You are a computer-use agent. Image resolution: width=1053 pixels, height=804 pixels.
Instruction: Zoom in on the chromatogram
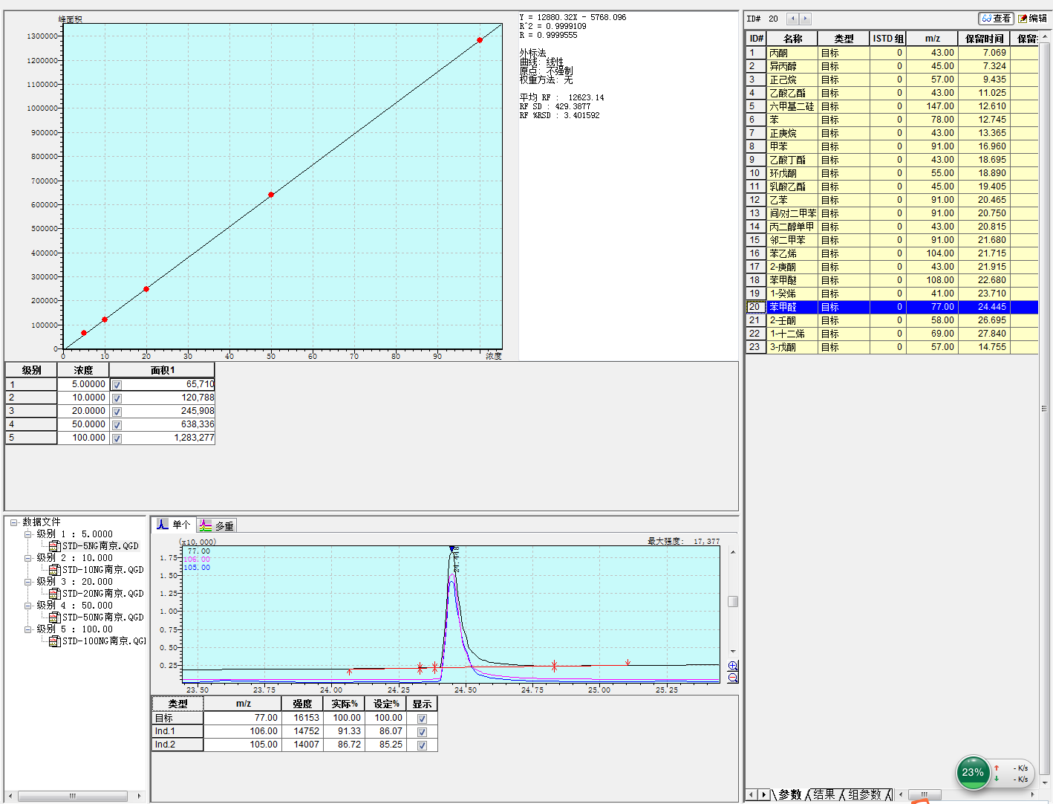[733, 666]
